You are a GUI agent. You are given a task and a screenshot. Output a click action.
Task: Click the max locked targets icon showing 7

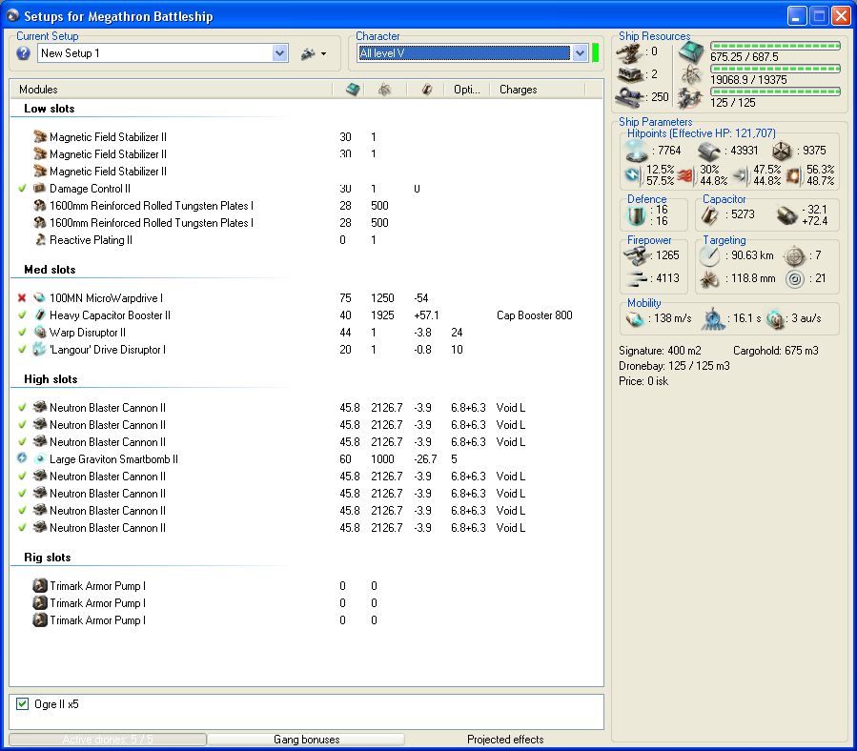click(795, 255)
